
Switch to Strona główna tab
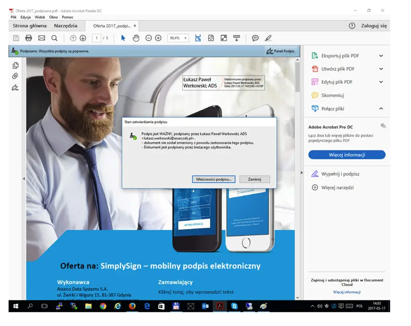coord(30,26)
